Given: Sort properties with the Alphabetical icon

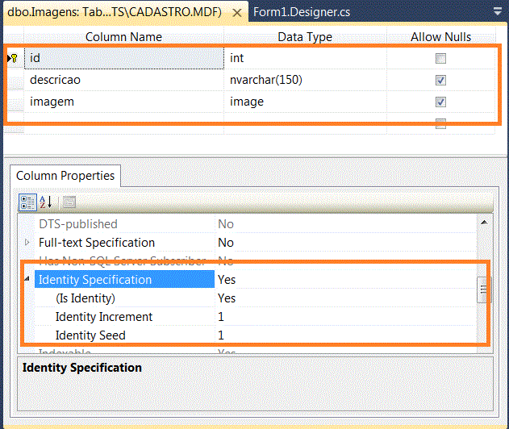Looking at the screenshot, I should [46, 202].
